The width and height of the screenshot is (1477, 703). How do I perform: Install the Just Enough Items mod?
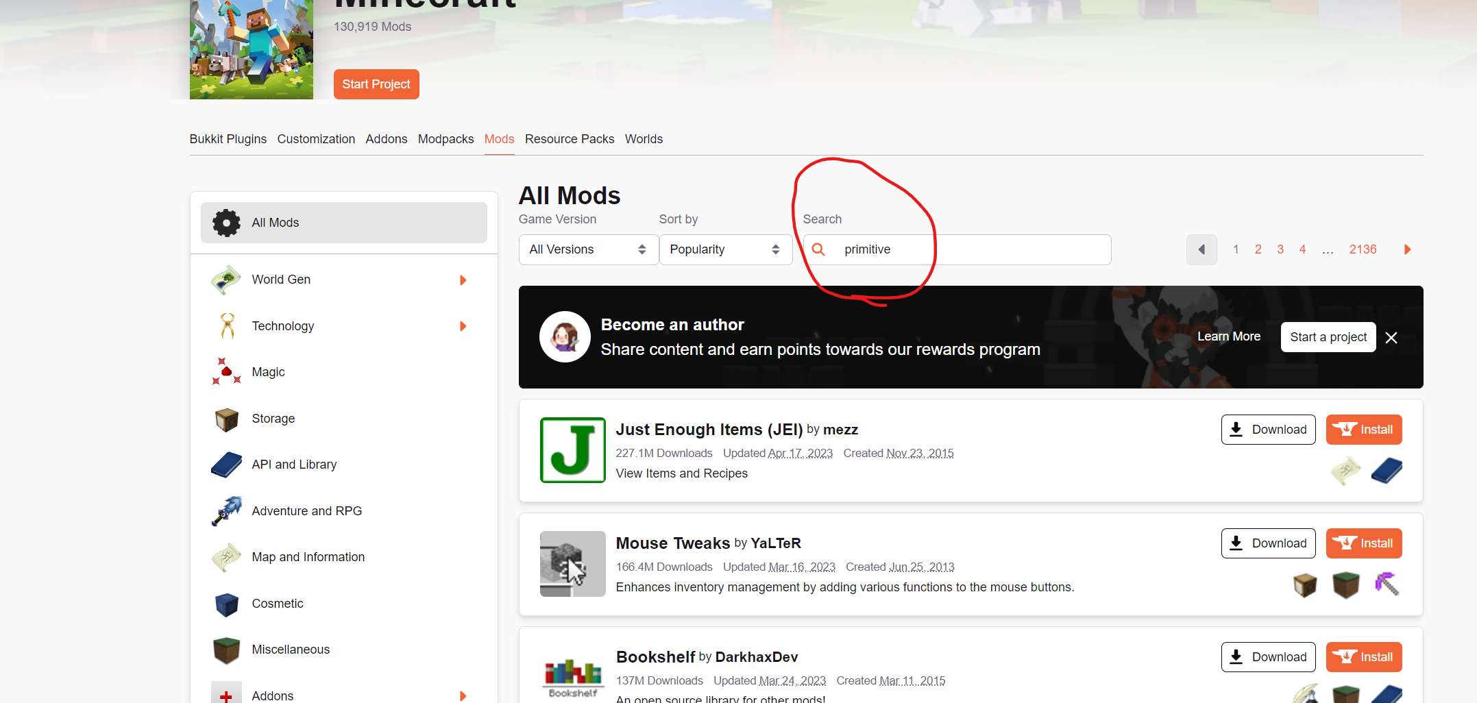click(1363, 430)
